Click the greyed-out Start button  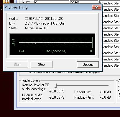[x=17, y=65]
